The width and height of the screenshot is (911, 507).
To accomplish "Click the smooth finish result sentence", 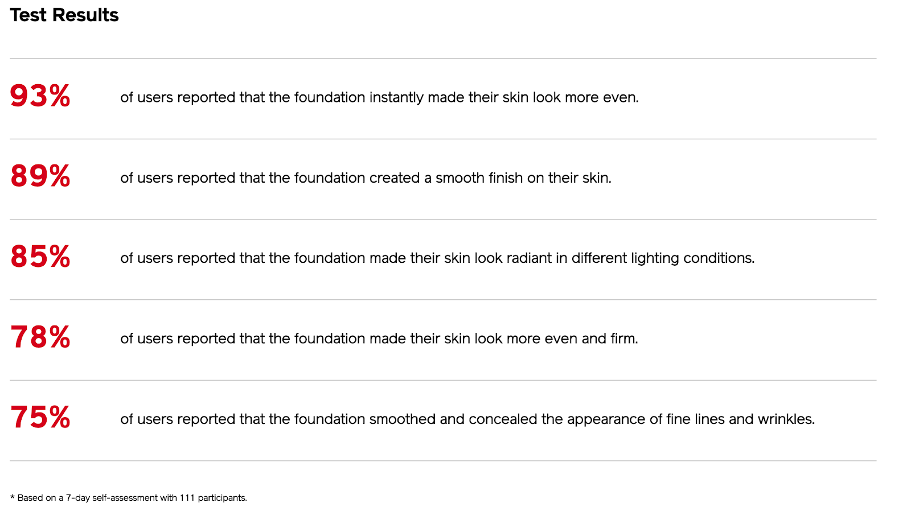I will click(x=366, y=178).
